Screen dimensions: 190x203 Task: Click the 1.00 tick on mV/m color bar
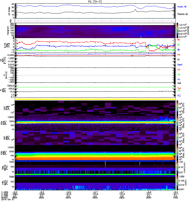coord(181,162)
